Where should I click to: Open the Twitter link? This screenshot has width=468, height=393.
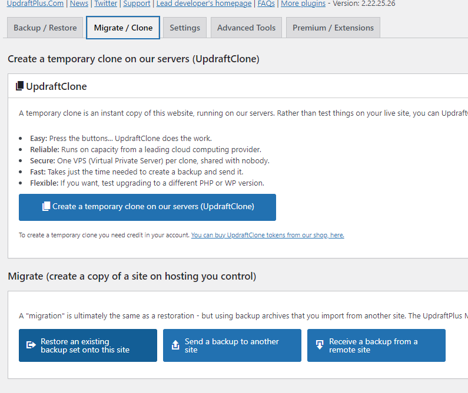106,4
